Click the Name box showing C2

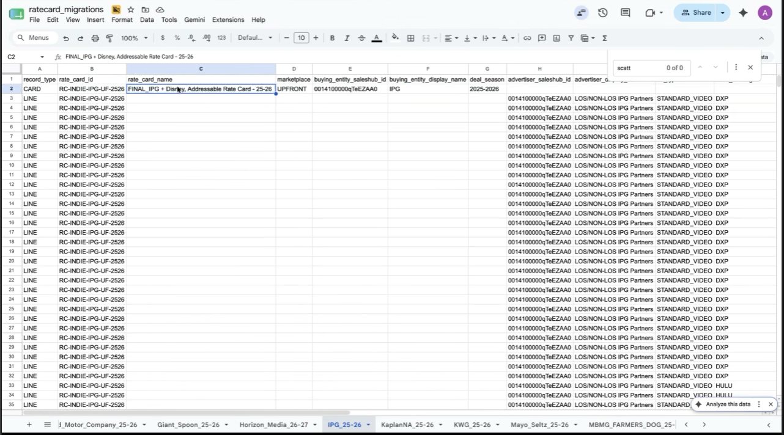(24, 57)
